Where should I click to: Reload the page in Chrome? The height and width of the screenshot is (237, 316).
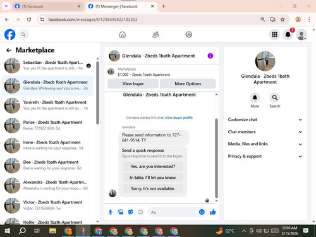click(29, 20)
